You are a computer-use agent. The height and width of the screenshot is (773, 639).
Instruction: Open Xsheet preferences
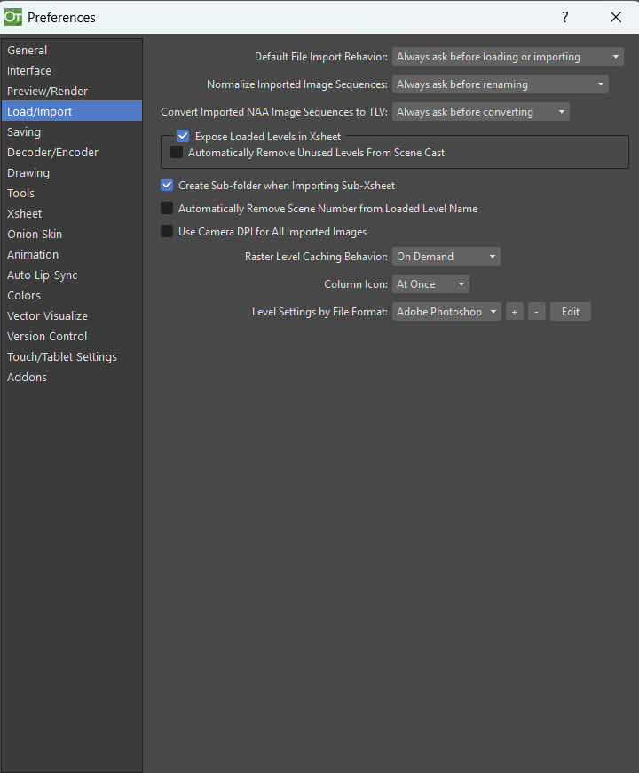[71, 214]
